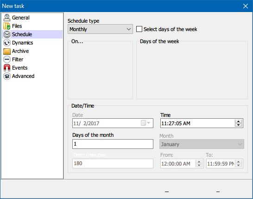
Task: Click the Advanced gear icon
Action: click(x=7, y=76)
